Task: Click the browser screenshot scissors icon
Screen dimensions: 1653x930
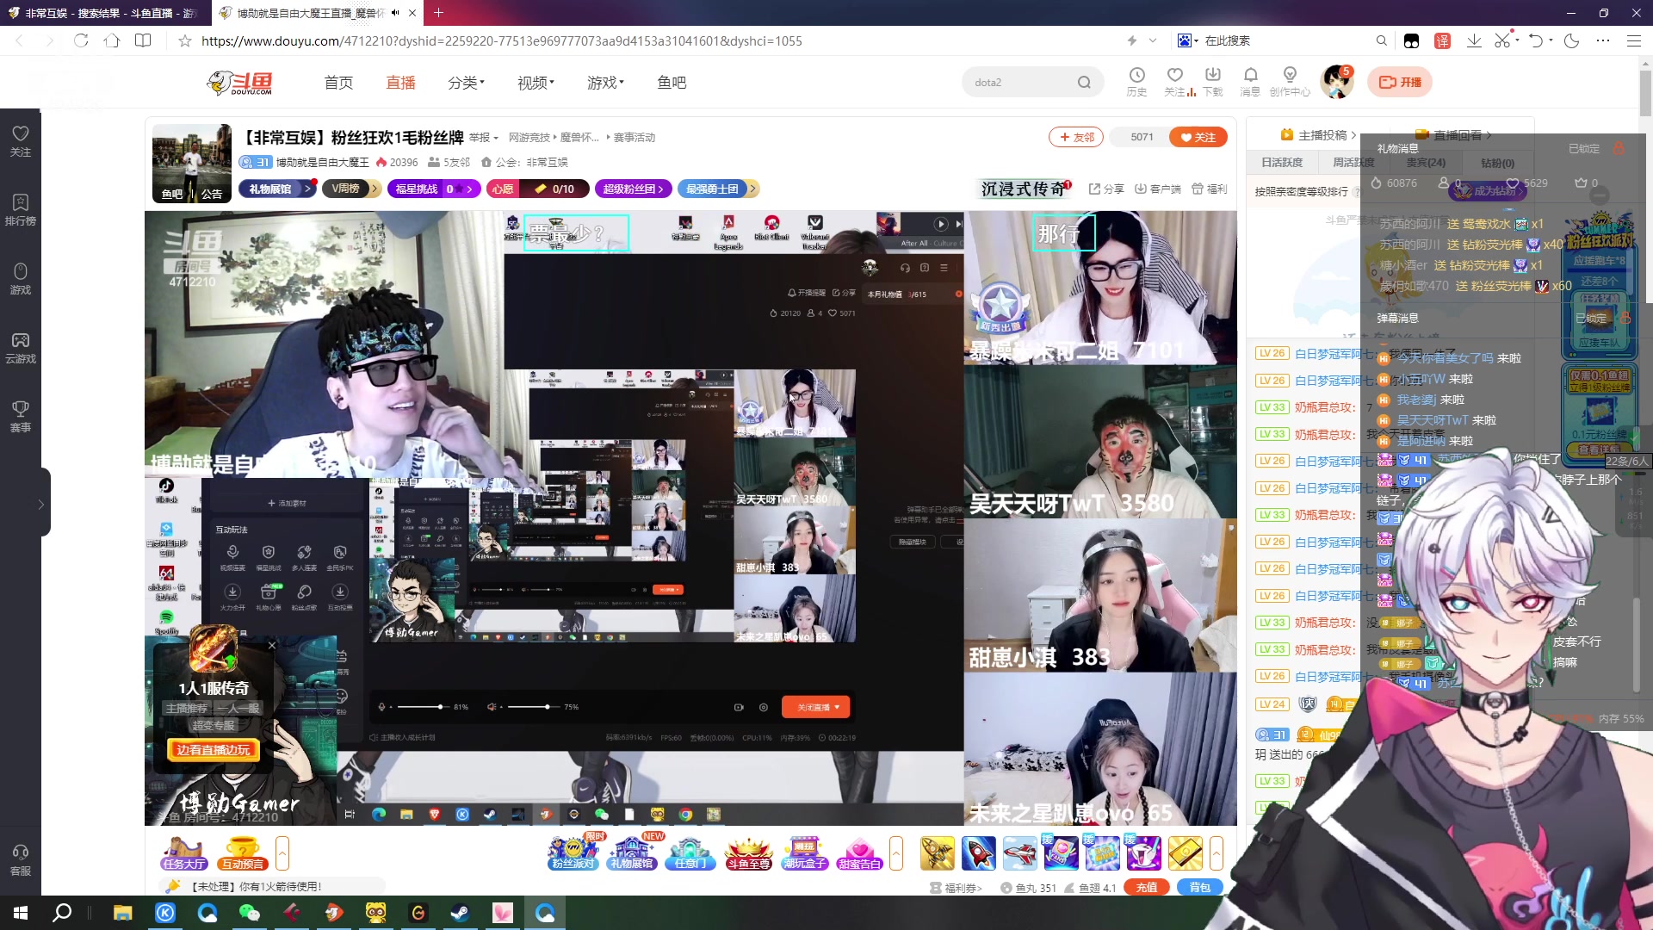Action: pyautogui.click(x=1502, y=40)
